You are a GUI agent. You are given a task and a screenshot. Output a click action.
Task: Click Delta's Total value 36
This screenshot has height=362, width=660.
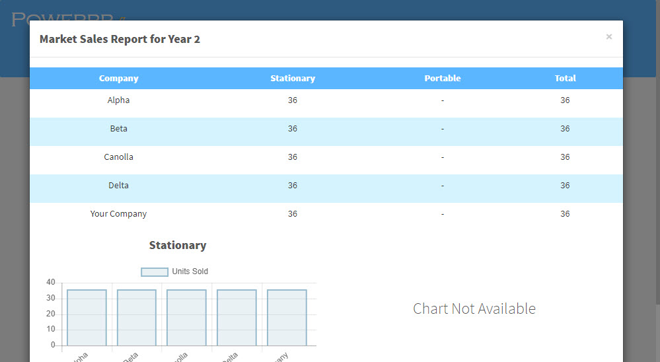565,185
